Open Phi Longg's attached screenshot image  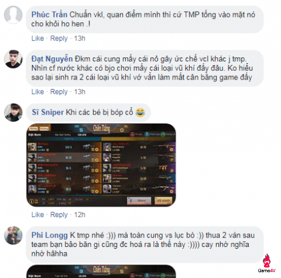pyautogui.click(x=101, y=272)
